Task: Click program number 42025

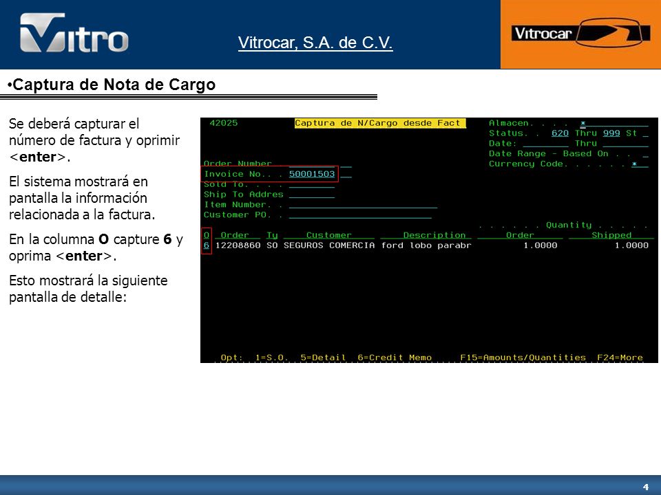Action: (x=223, y=123)
